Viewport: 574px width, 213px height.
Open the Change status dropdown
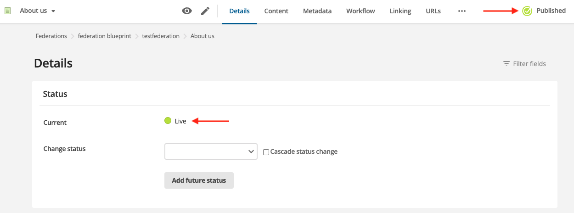pyautogui.click(x=211, y=151)
